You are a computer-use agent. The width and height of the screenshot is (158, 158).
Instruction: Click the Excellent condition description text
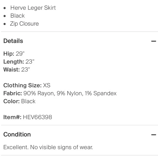click(x=48, y=147)
